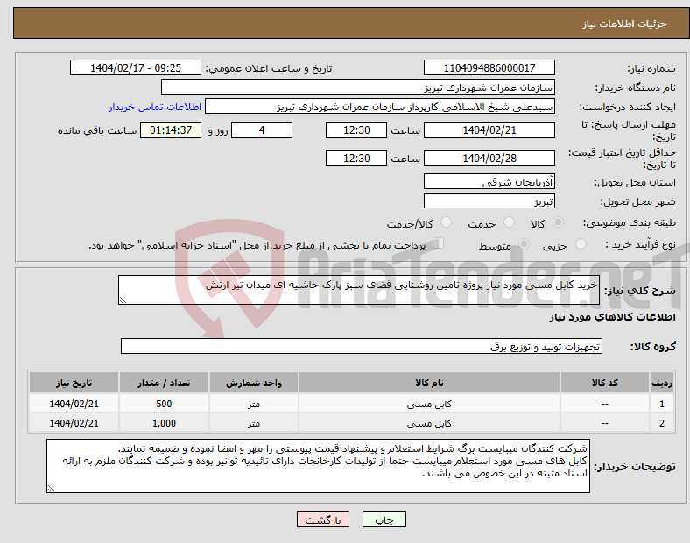
Task: Click the remaining time field 01:14:37
Action: click(171, 130)
